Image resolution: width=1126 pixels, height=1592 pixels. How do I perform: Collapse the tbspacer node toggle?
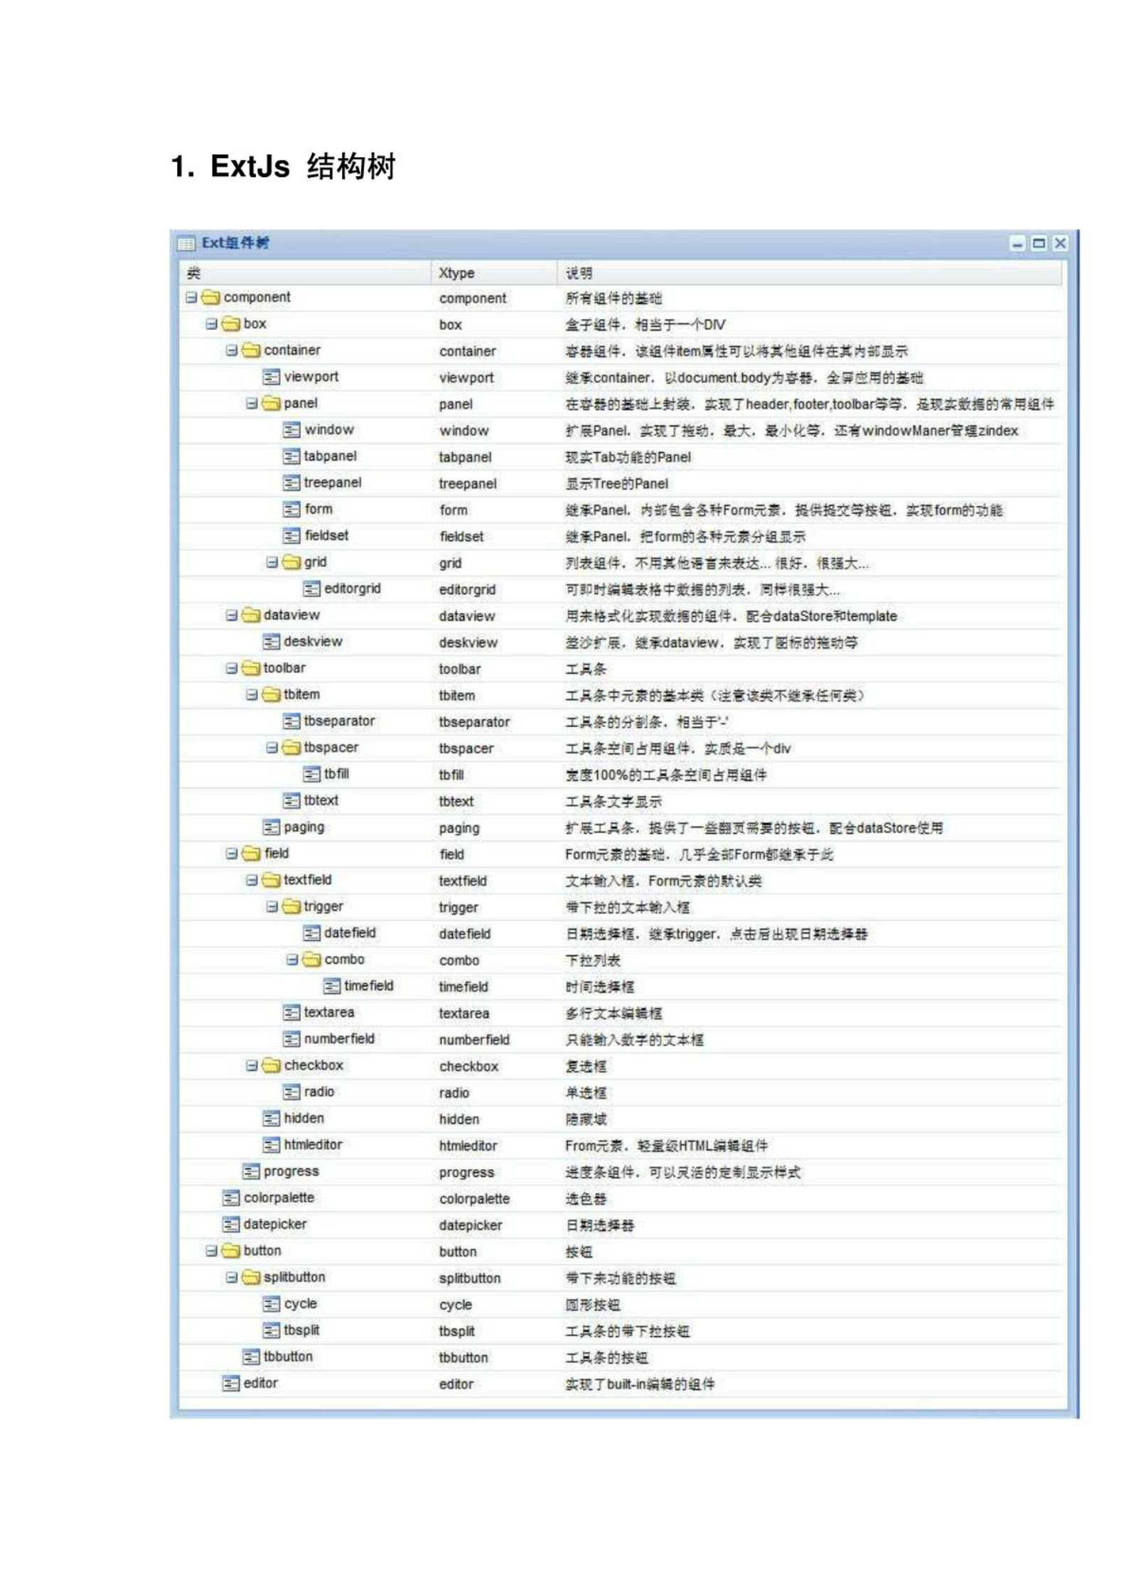[x=272, y=748]
